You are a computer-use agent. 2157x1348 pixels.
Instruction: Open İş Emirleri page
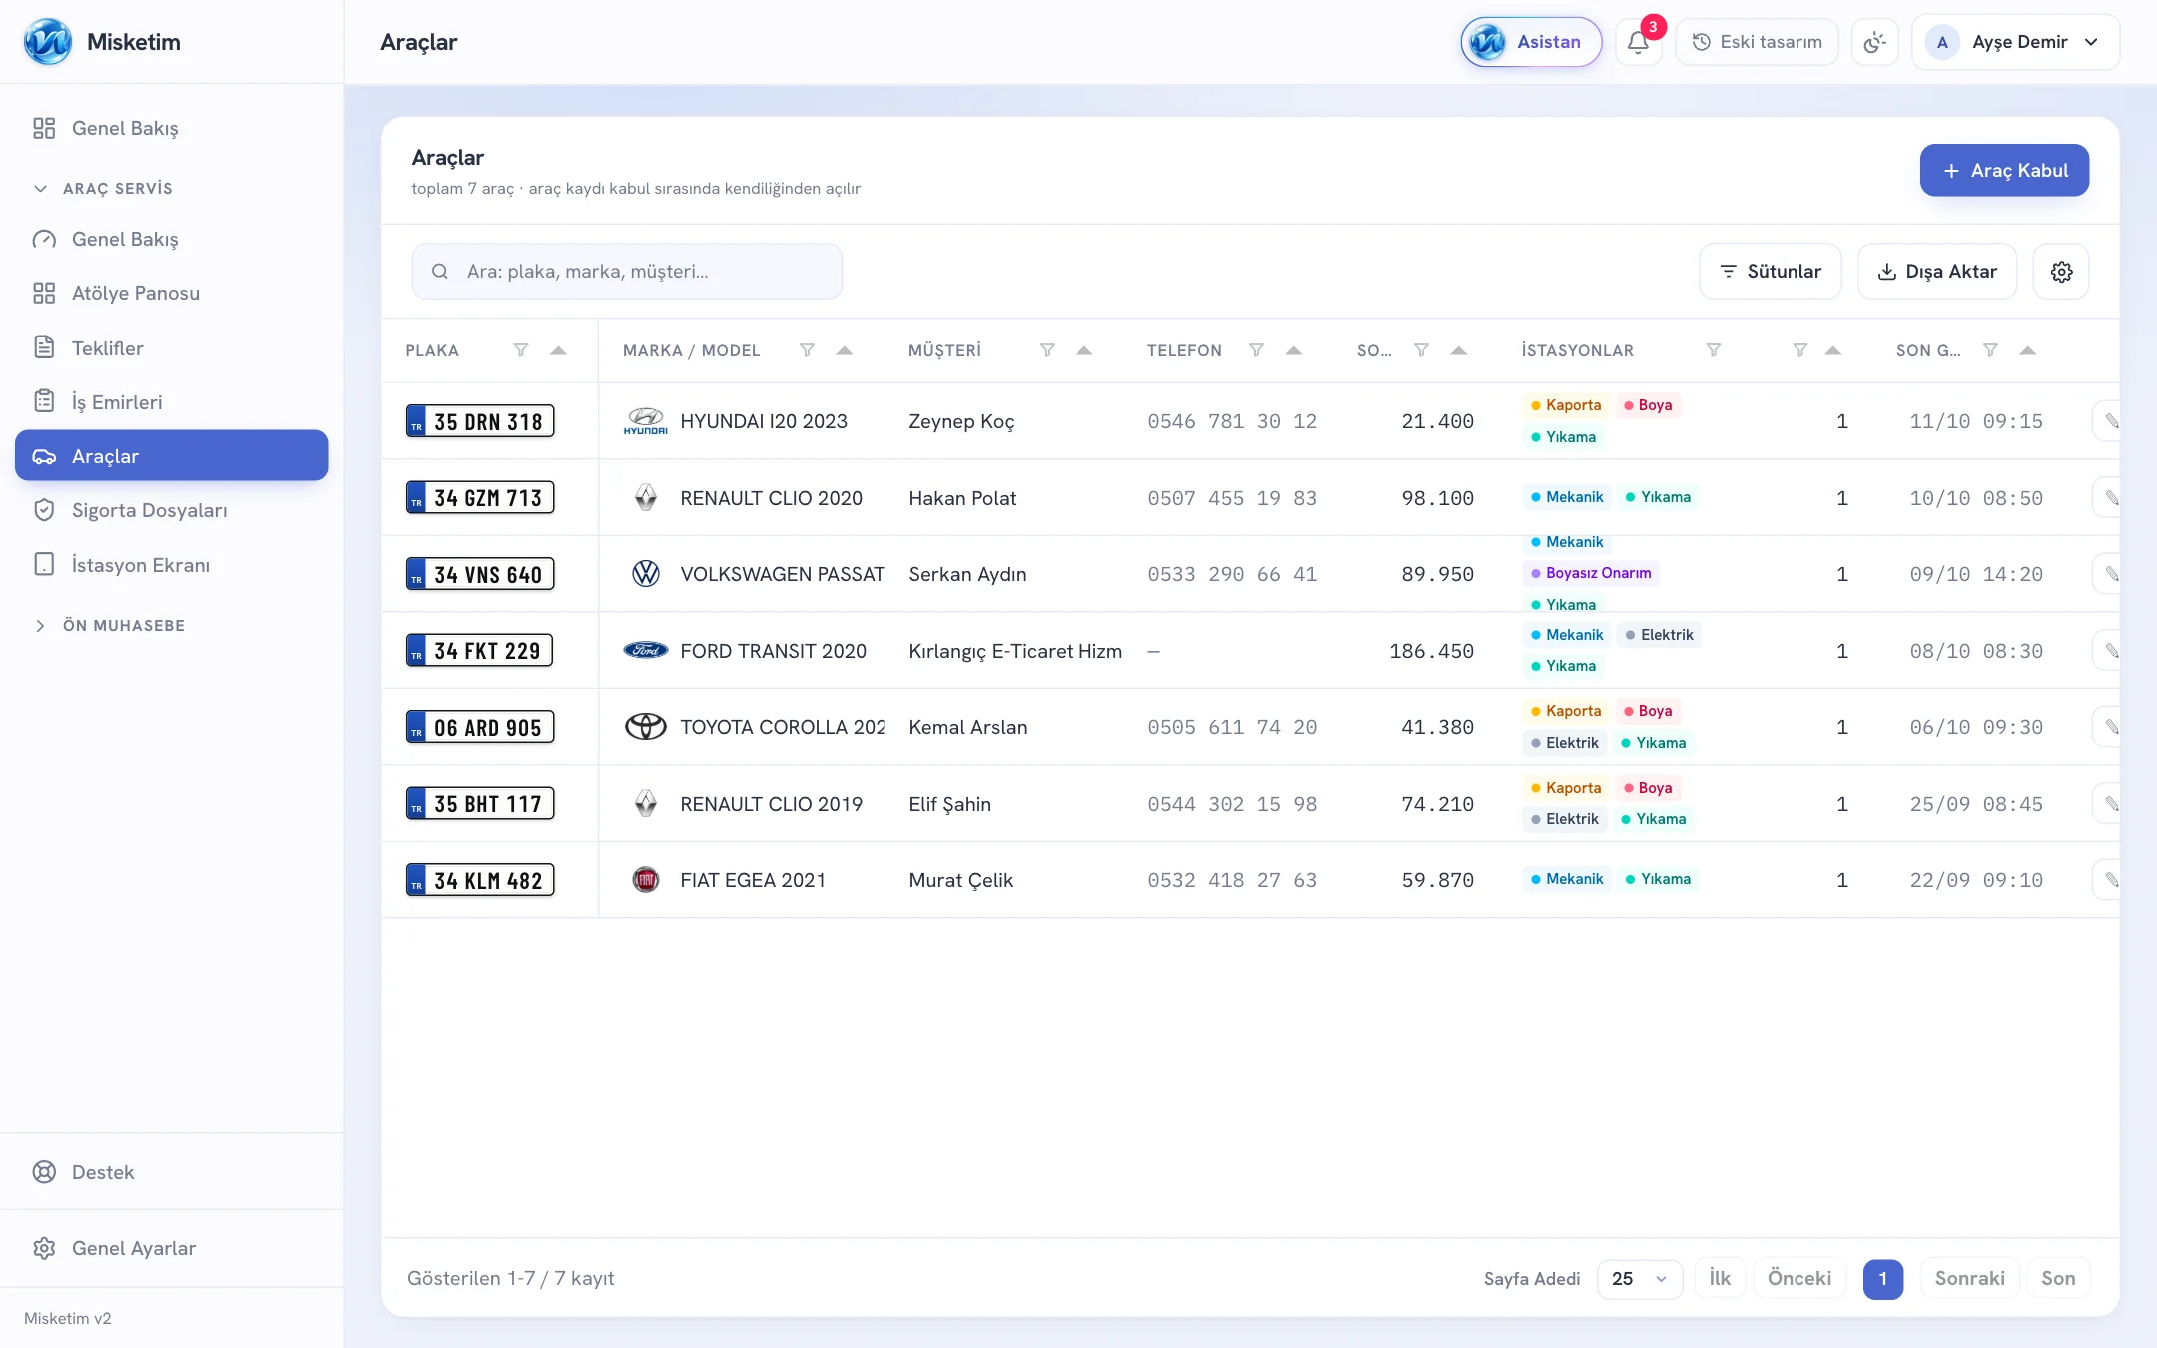[x=172, y=401]
